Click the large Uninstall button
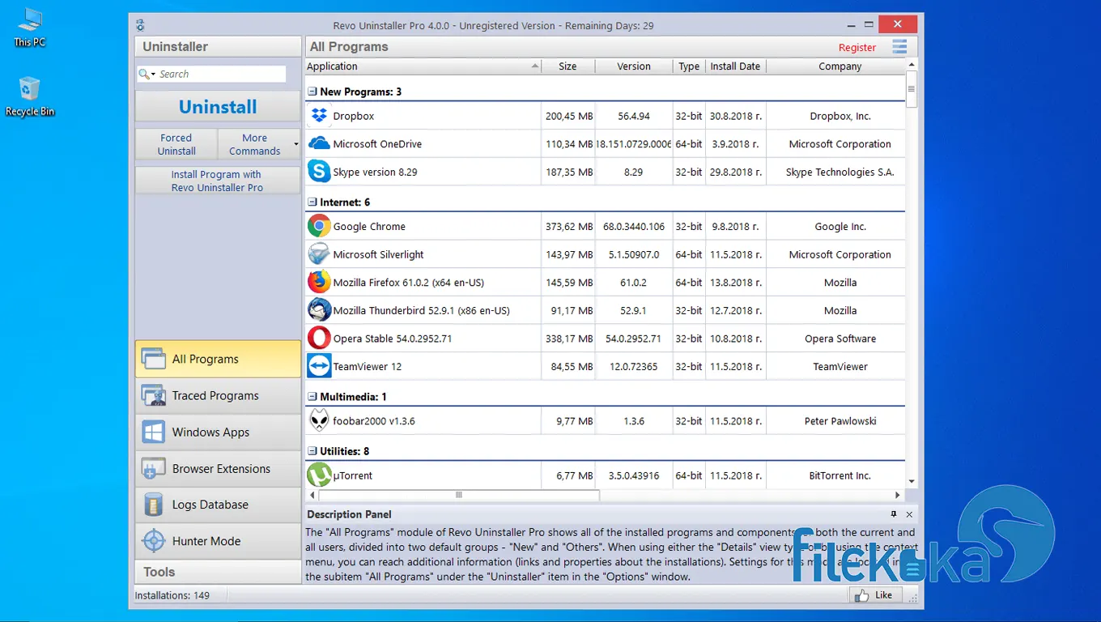Screen dimensions: 1101x622 click(x=218, y=107)
